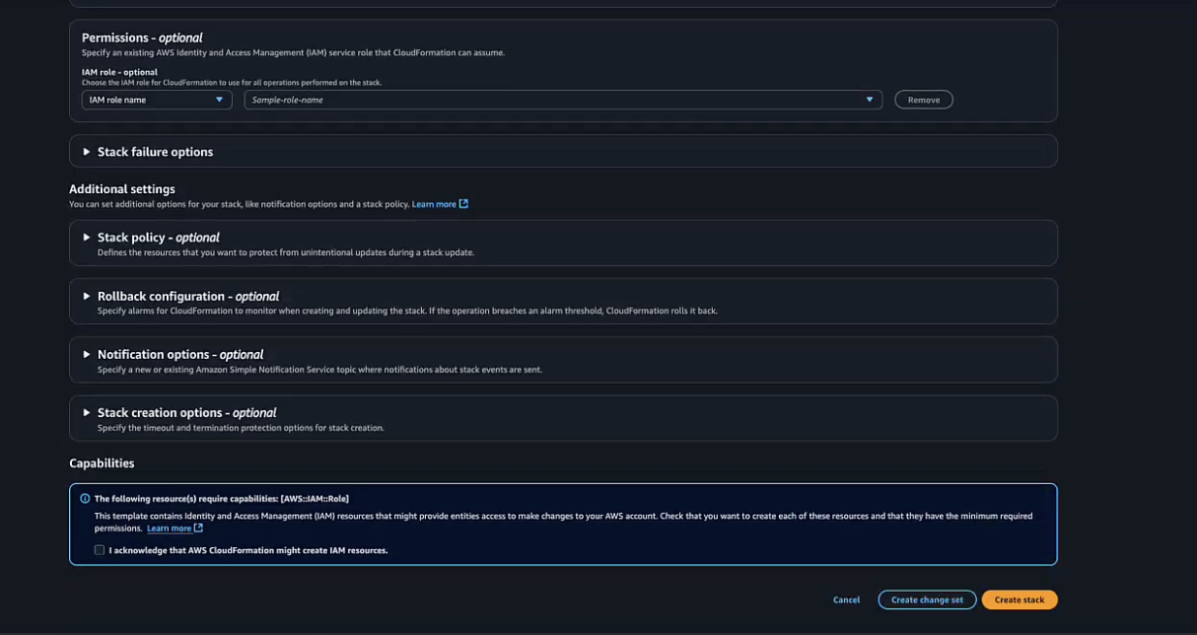The height and width of the screenshot is (635, 1197).
Task: Click the triangle icon beside Stack creation options
Action: [87, 412]
